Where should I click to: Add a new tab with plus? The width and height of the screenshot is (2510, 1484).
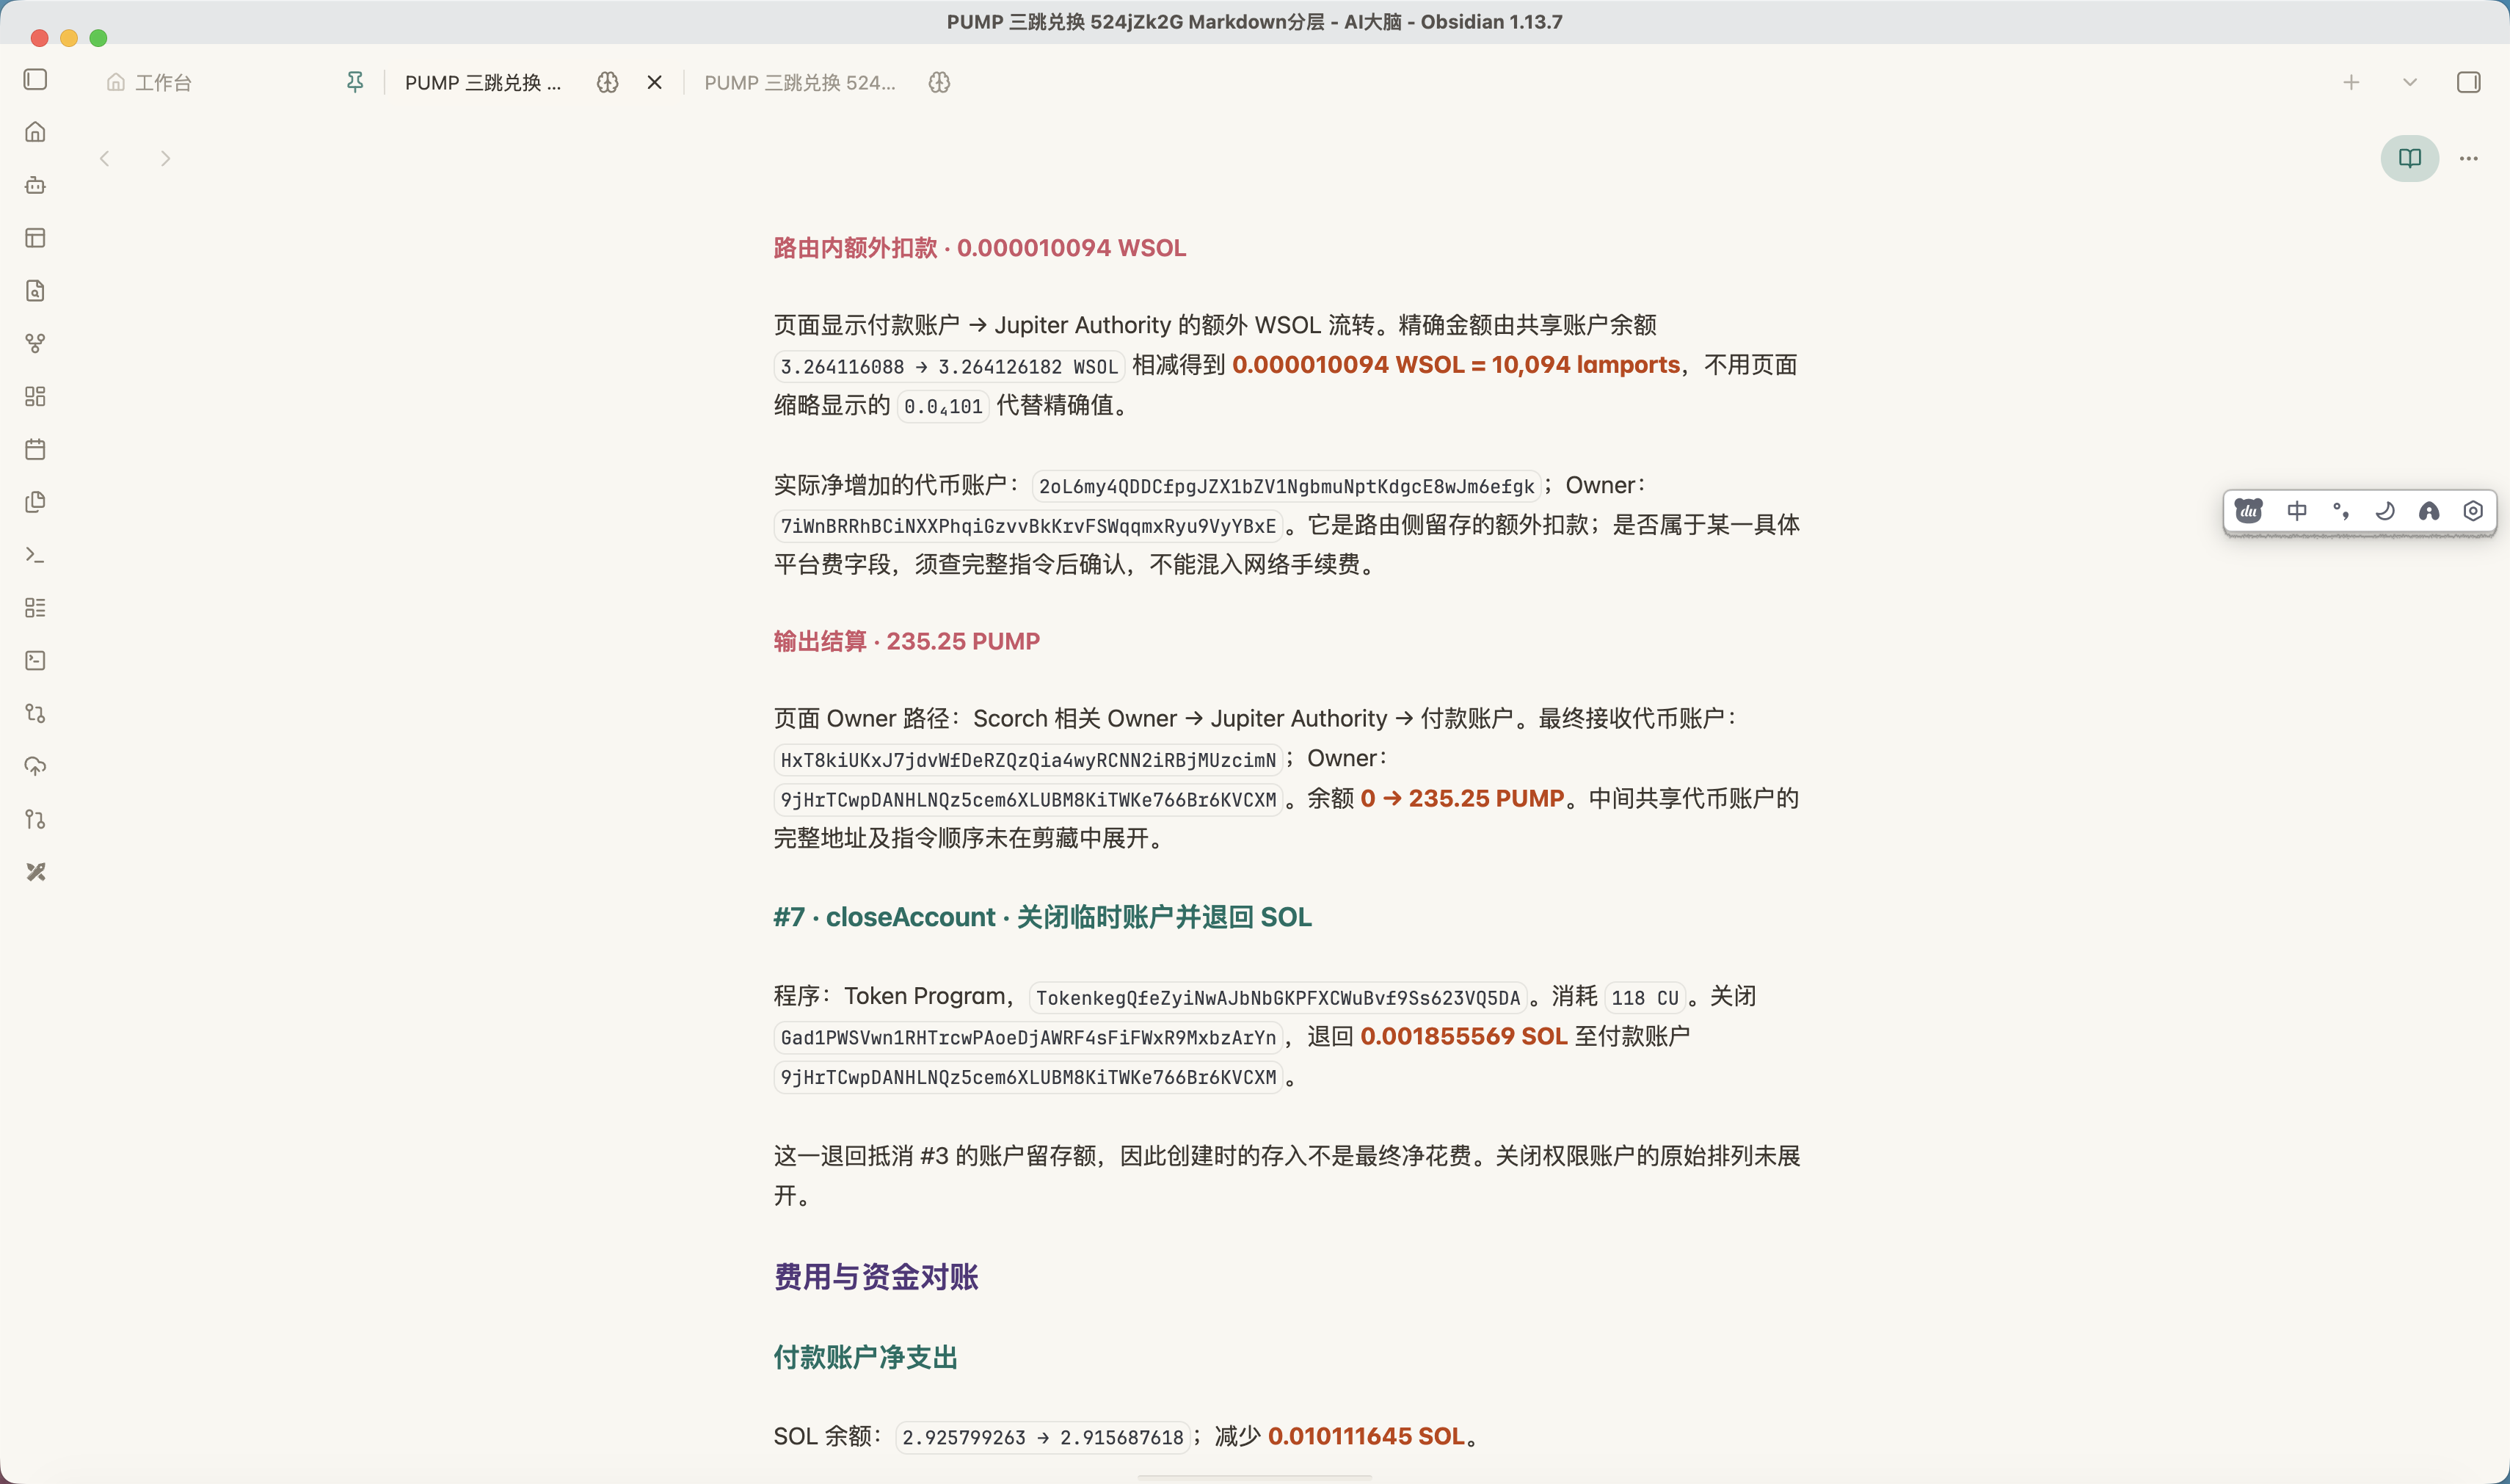[x=2351, y=82]
